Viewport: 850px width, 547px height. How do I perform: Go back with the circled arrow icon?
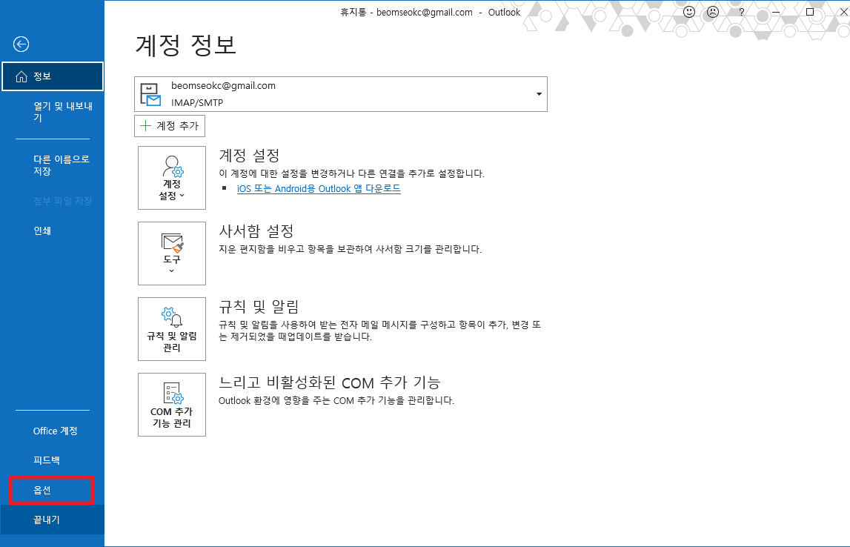coord(21,44)
